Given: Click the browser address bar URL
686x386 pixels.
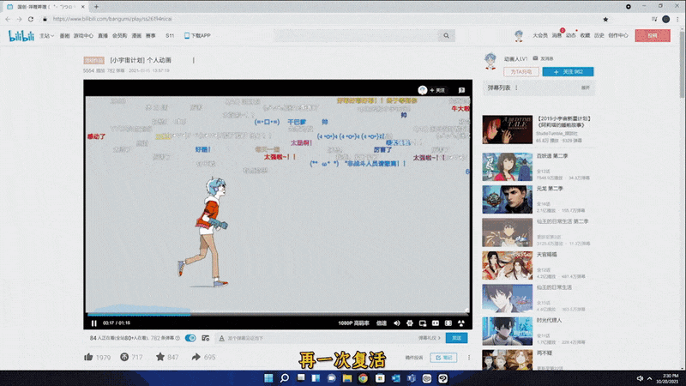Looking at the screenshot, I should point(112,19).
